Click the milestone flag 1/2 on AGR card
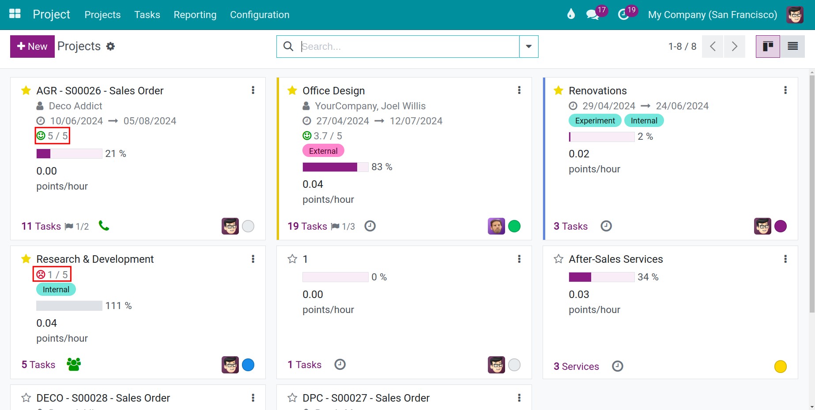This screenshot has height=410, width=815. [x=77, y=227]
